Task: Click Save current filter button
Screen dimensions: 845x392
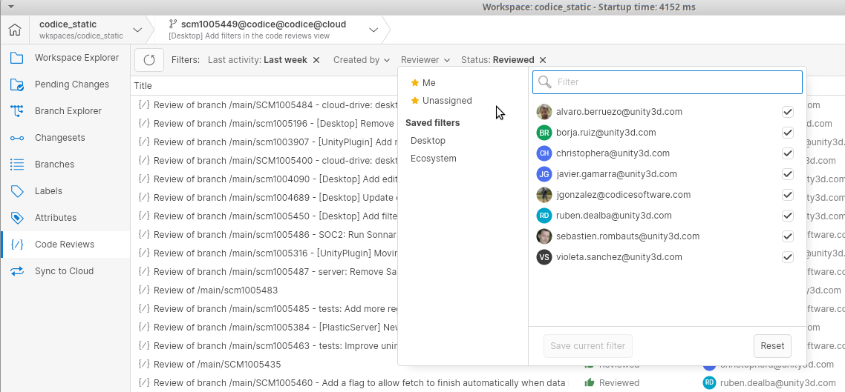Action: coord(588,346)
